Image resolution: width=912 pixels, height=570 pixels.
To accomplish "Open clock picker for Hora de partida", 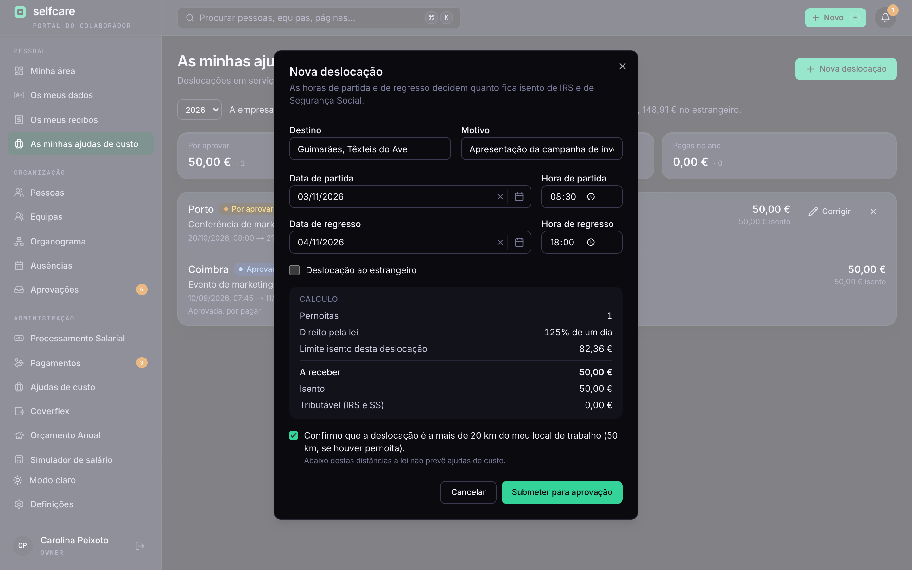I will pyautogui.click(x=591, y=197).
